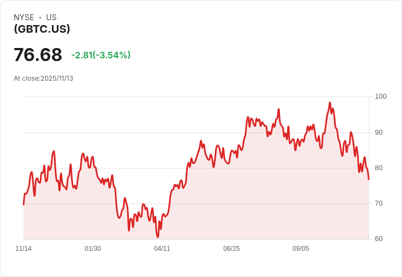Click the 80 y-axis price label
Image resolution: width=402 pixels, height=277 pixels.
tap(379, 168)
